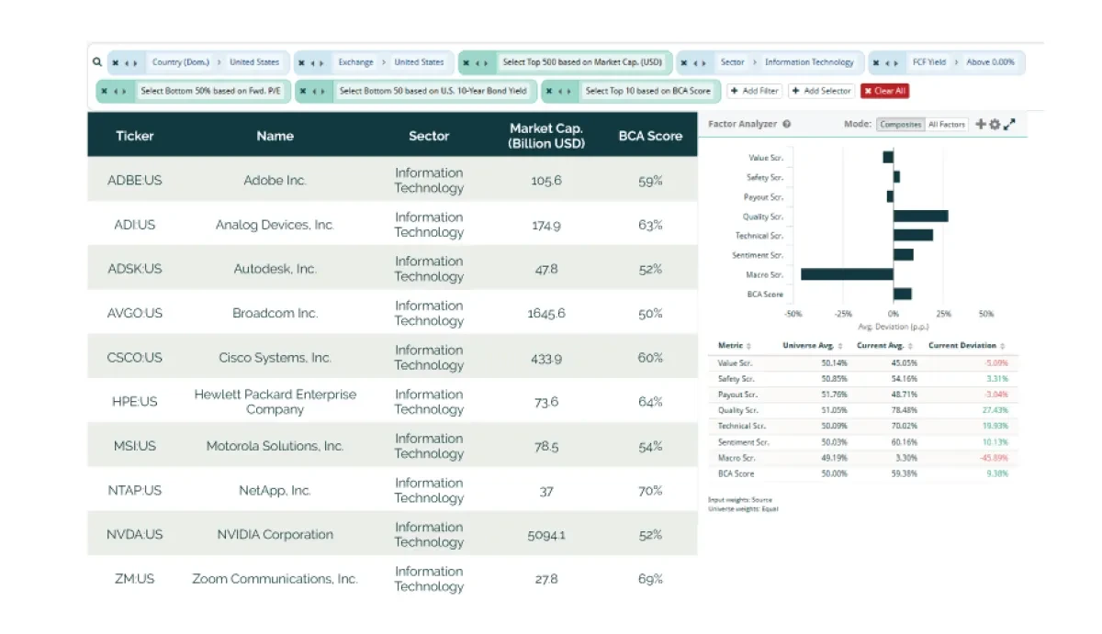
Task: Switch mode to All Factors
Action: tap(946, 124)
